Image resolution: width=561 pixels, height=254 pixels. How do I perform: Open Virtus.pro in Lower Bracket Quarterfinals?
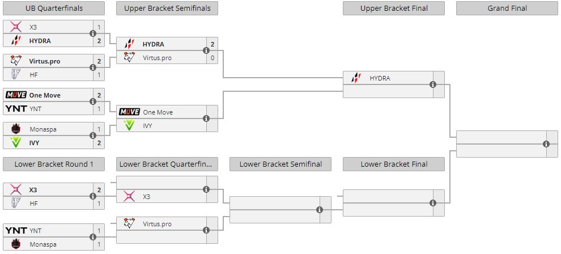[x=157, y=224]
